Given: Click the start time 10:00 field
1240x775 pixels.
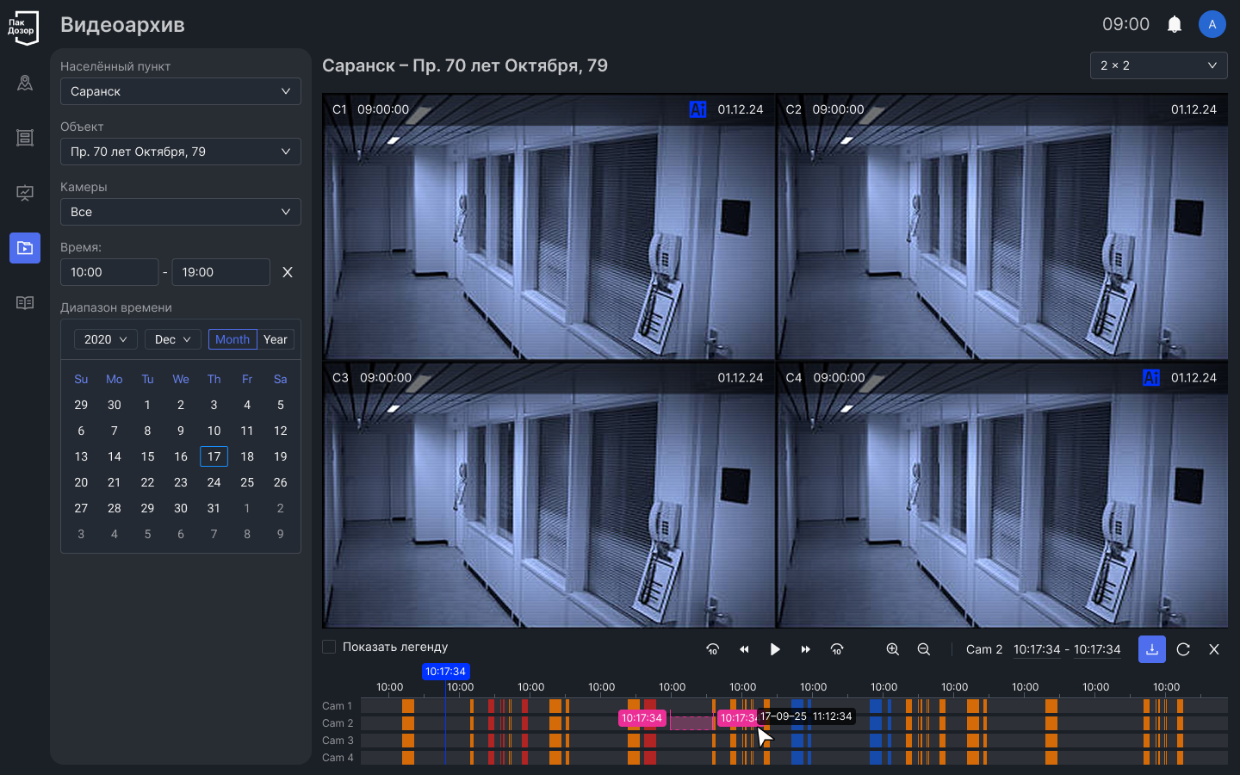Looking at the screenshot, I should click(109, 272).
